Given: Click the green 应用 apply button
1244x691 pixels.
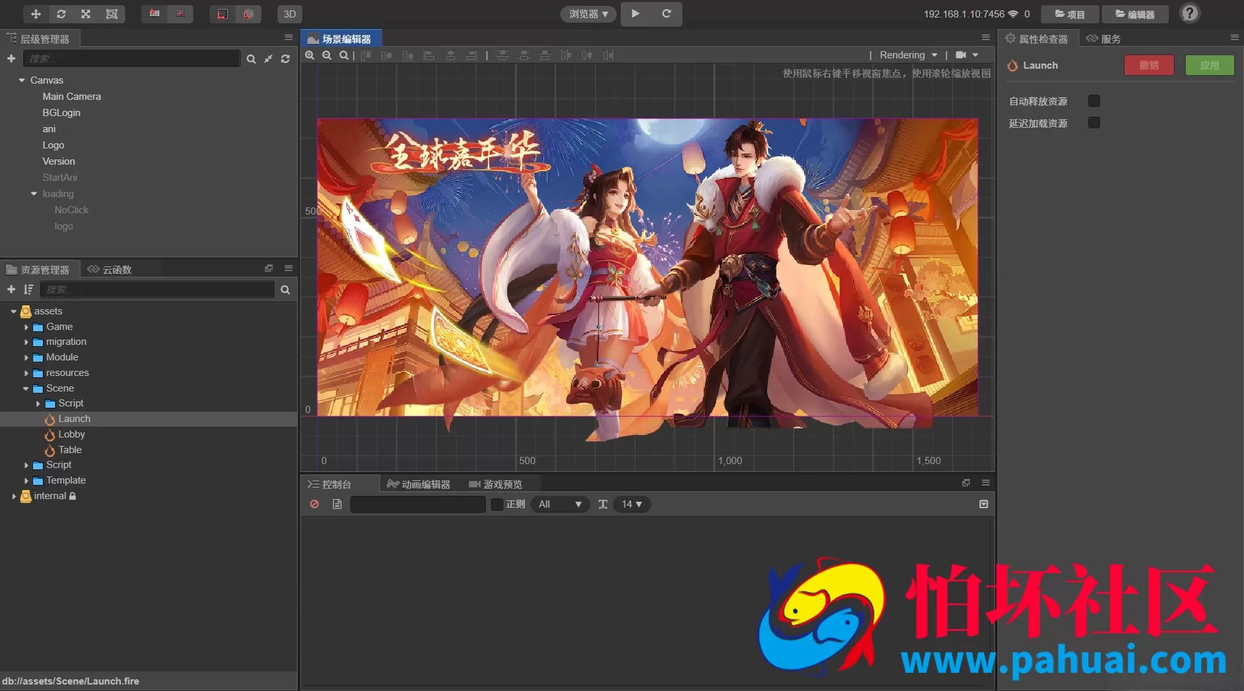Looking at the screenshot, I should [1209, 65].
